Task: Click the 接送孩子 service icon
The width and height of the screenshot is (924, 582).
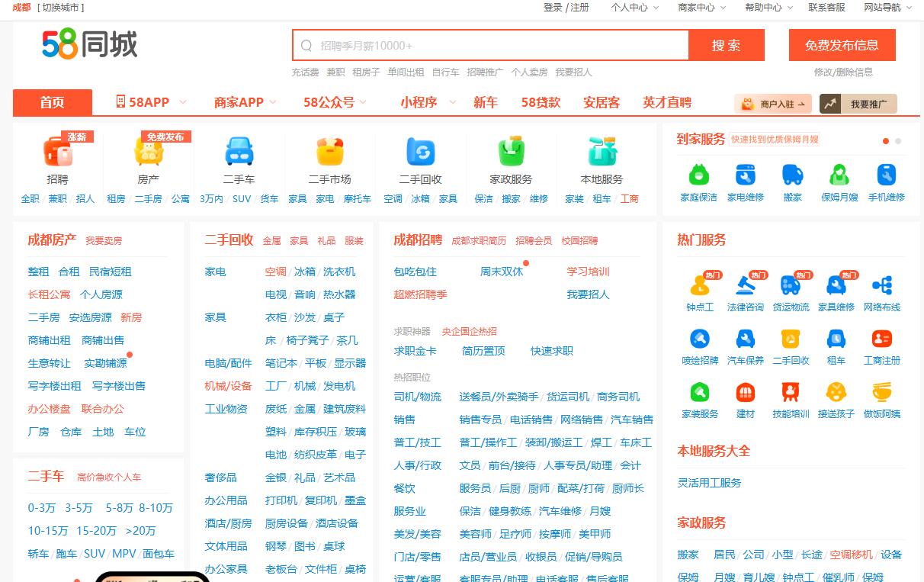Action: click(x=836, y=393)
